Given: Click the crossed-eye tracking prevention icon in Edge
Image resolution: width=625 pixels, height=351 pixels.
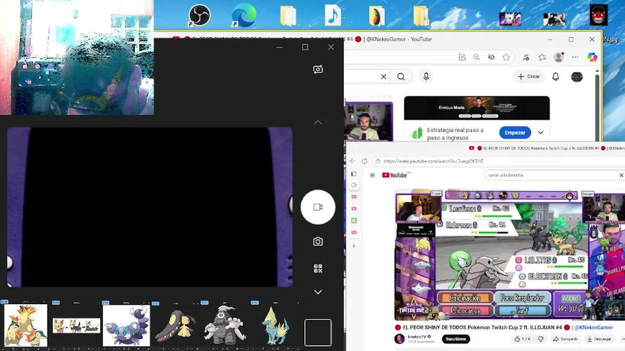Looking at the screenshot, I should coord(491,58).
